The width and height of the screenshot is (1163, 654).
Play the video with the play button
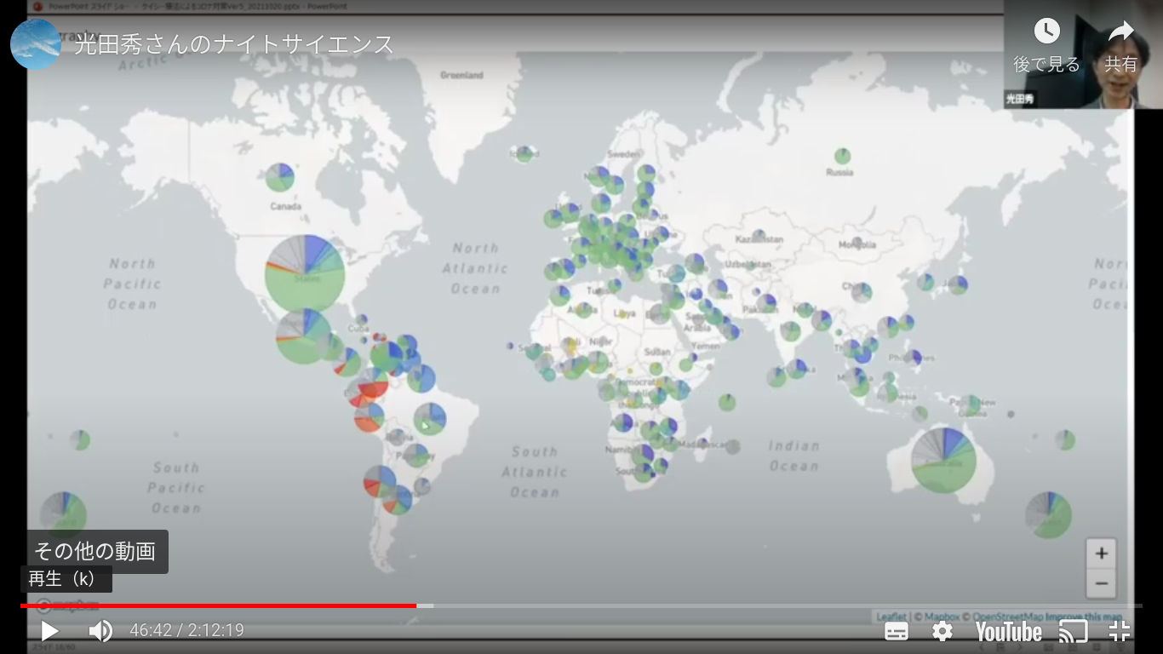[49, 631]
